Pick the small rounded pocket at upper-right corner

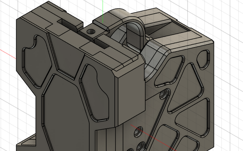coord(203,59)
